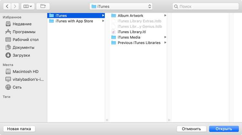Open Загрузки in the sidebar
The image size is (242, 135).
(x=21, y=55)
